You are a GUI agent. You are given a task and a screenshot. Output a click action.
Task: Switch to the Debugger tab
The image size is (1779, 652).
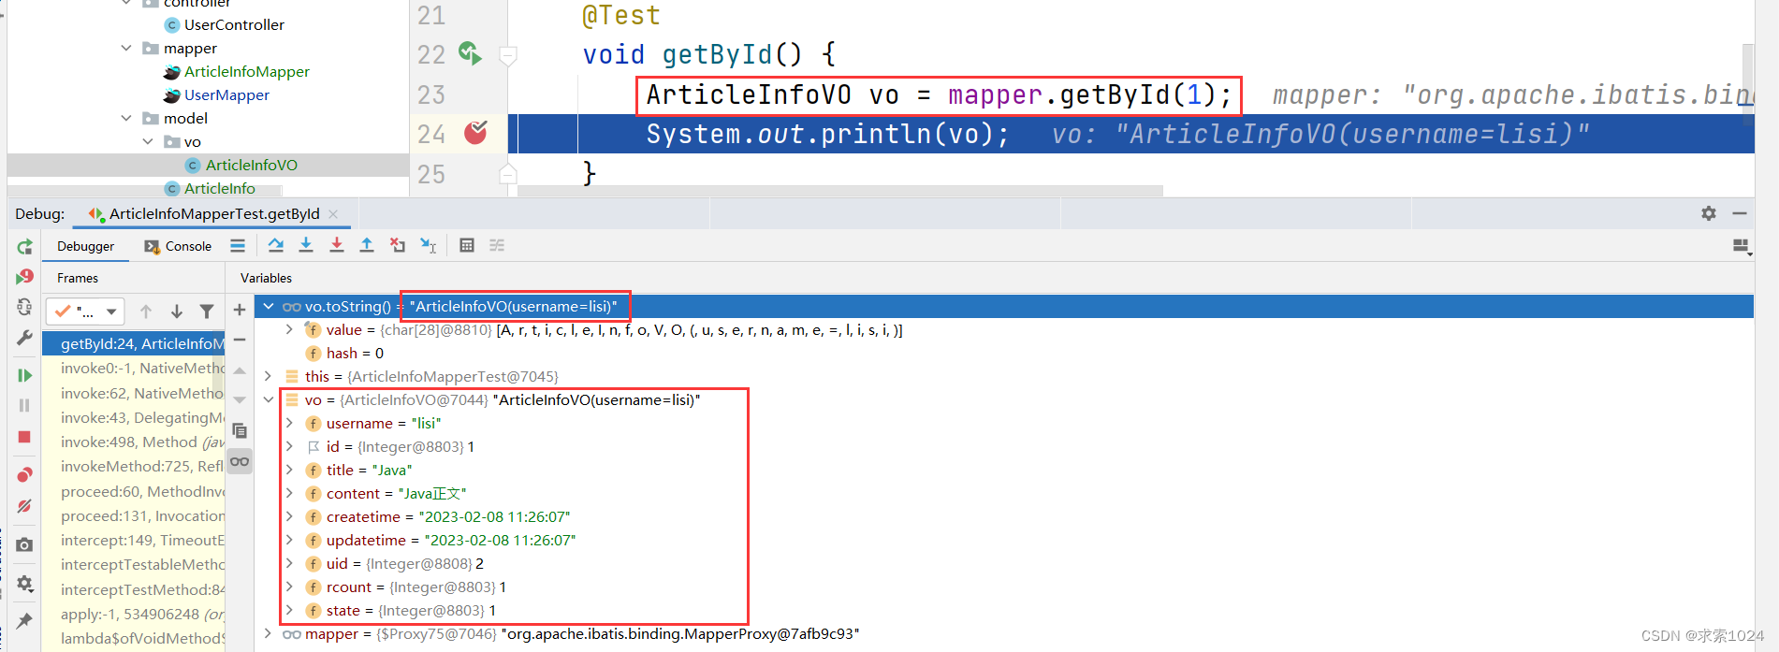point(85,246)
